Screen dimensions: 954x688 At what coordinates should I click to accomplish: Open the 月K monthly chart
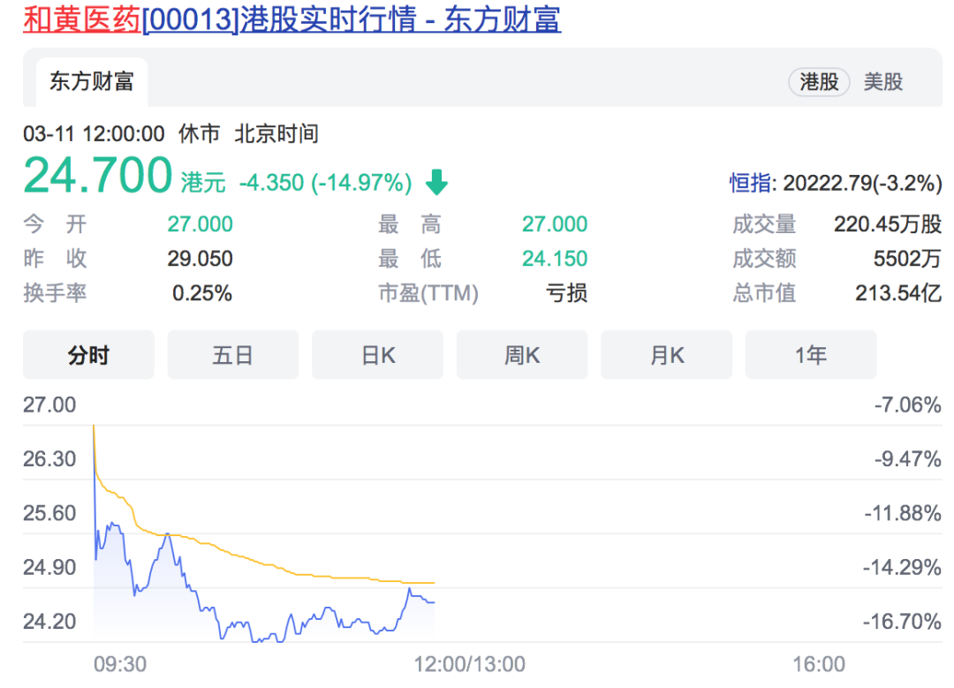click(667, 354)
